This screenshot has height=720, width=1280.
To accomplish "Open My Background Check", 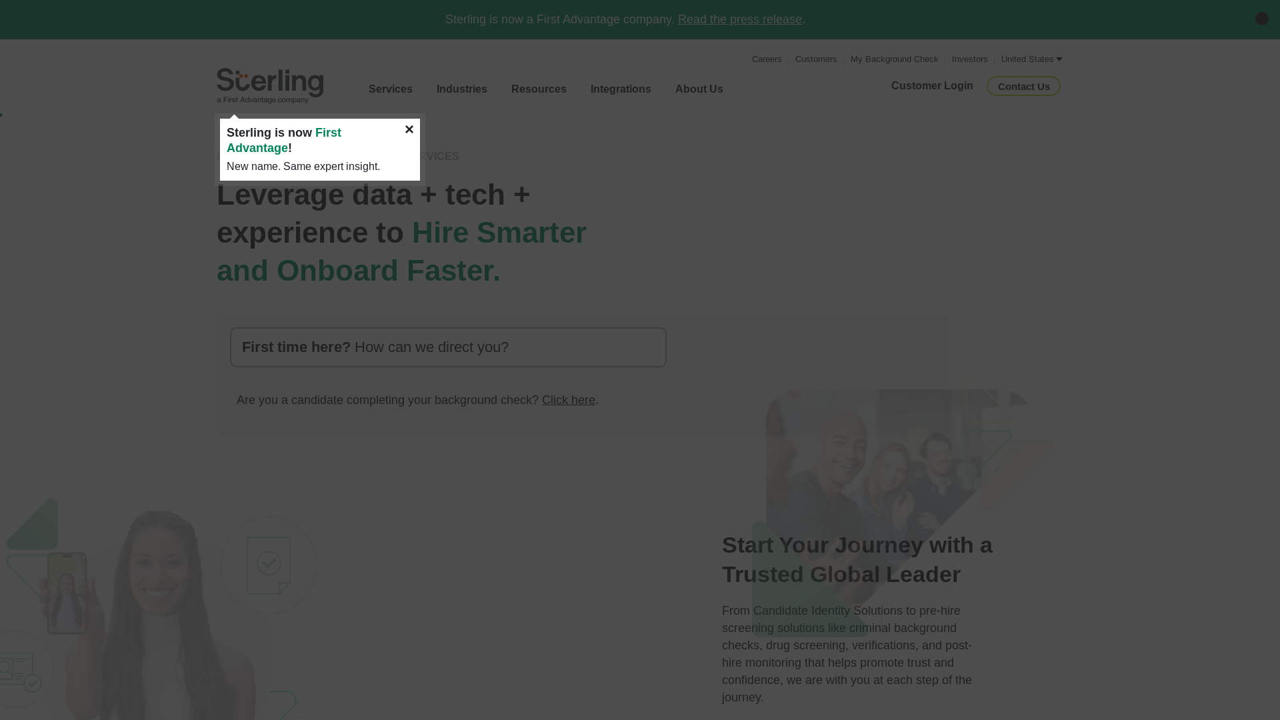I will [894, 59].
